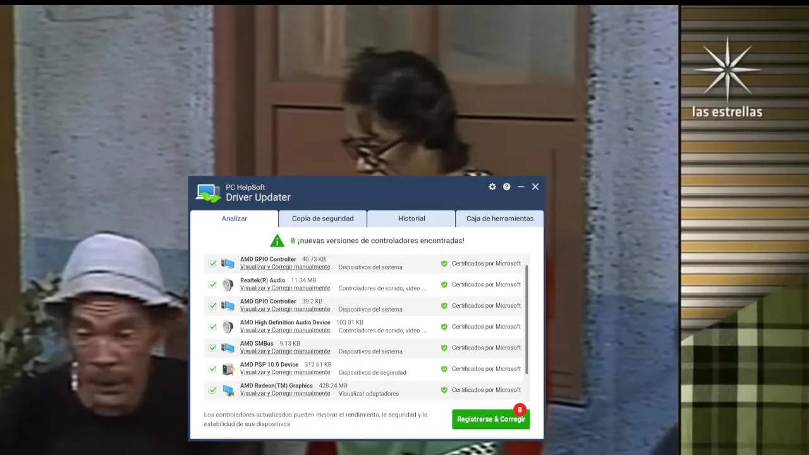Open Visualizar y Corregir manualmente for AMD SMBus

pyautogui.click(x=285, y=351)
